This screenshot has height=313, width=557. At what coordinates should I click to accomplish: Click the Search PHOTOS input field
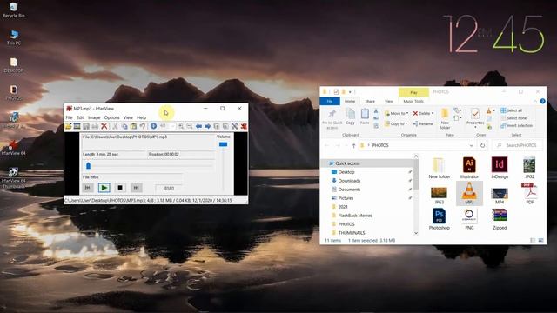tap(518, 145)
